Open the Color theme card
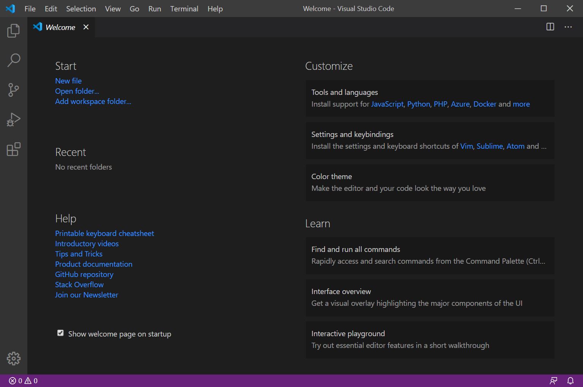The width and height of the screenshot is (583, 387). (x=430, y=182)
